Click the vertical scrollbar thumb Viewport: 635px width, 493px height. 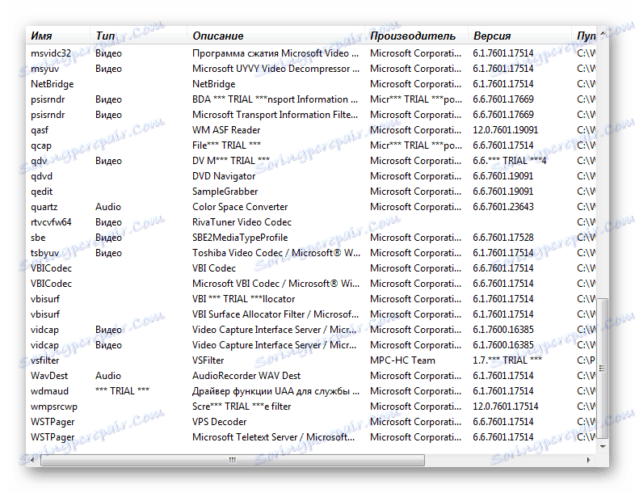[602, 369]
